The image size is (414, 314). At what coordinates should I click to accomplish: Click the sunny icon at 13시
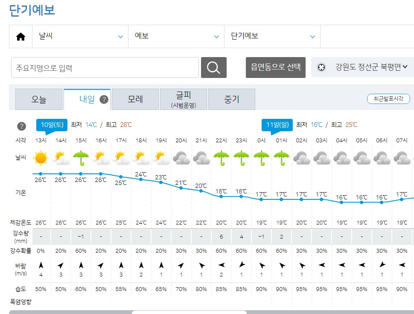pyautogui.click(x=41, y=158)
